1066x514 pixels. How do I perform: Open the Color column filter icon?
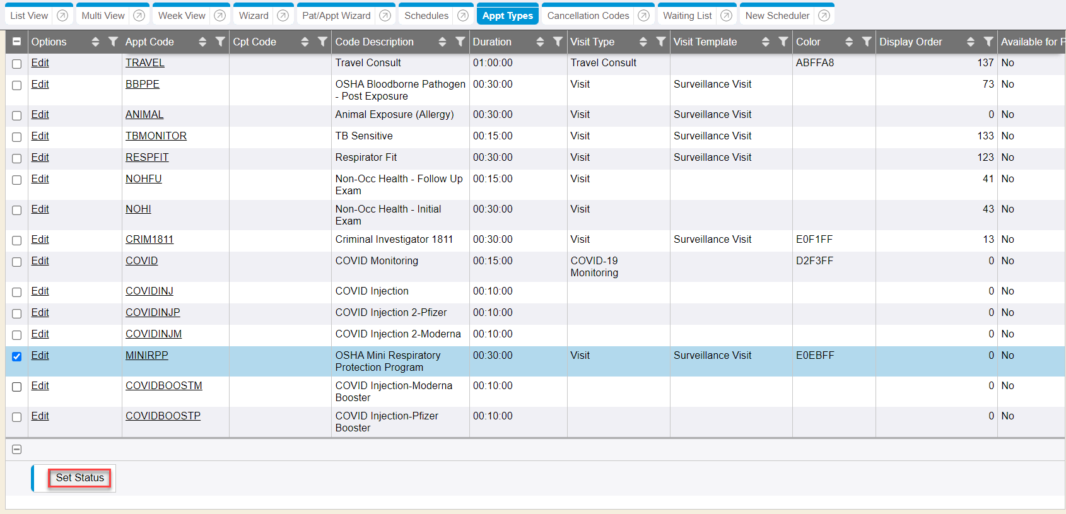867,42
